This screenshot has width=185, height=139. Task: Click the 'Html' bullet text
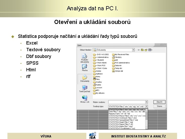(x=31, y=70)
